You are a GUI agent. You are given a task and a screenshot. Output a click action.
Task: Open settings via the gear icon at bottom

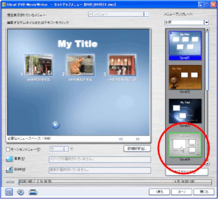pyautogui.click(x=21, y=192)
